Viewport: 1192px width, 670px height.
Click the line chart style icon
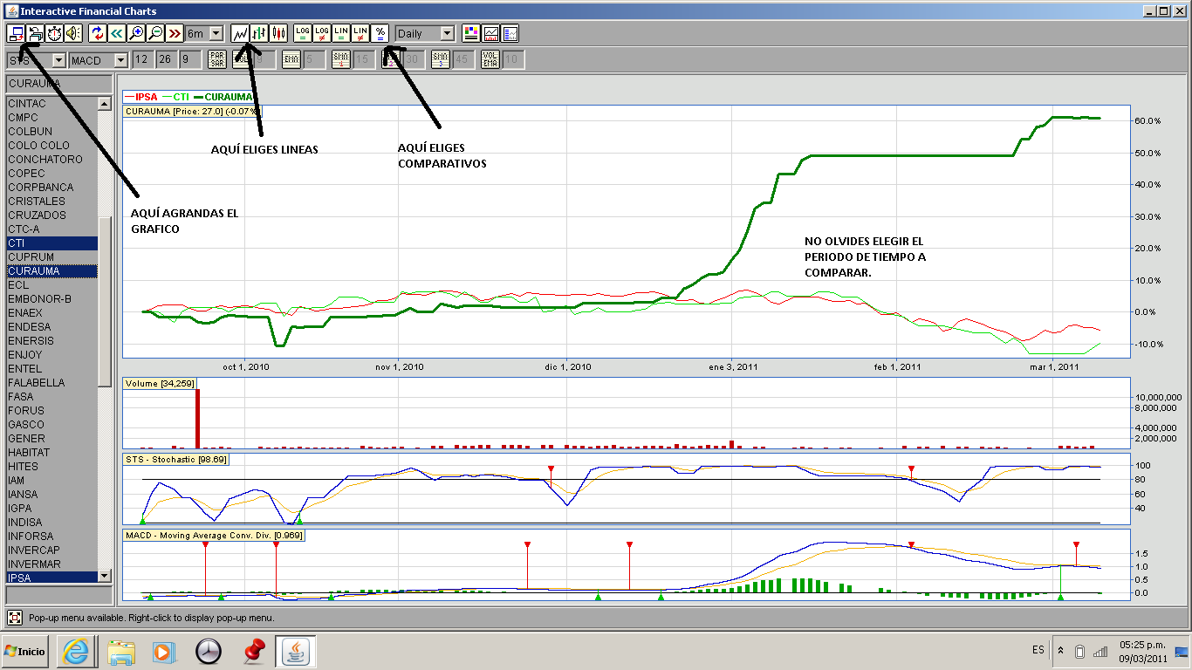240,33
